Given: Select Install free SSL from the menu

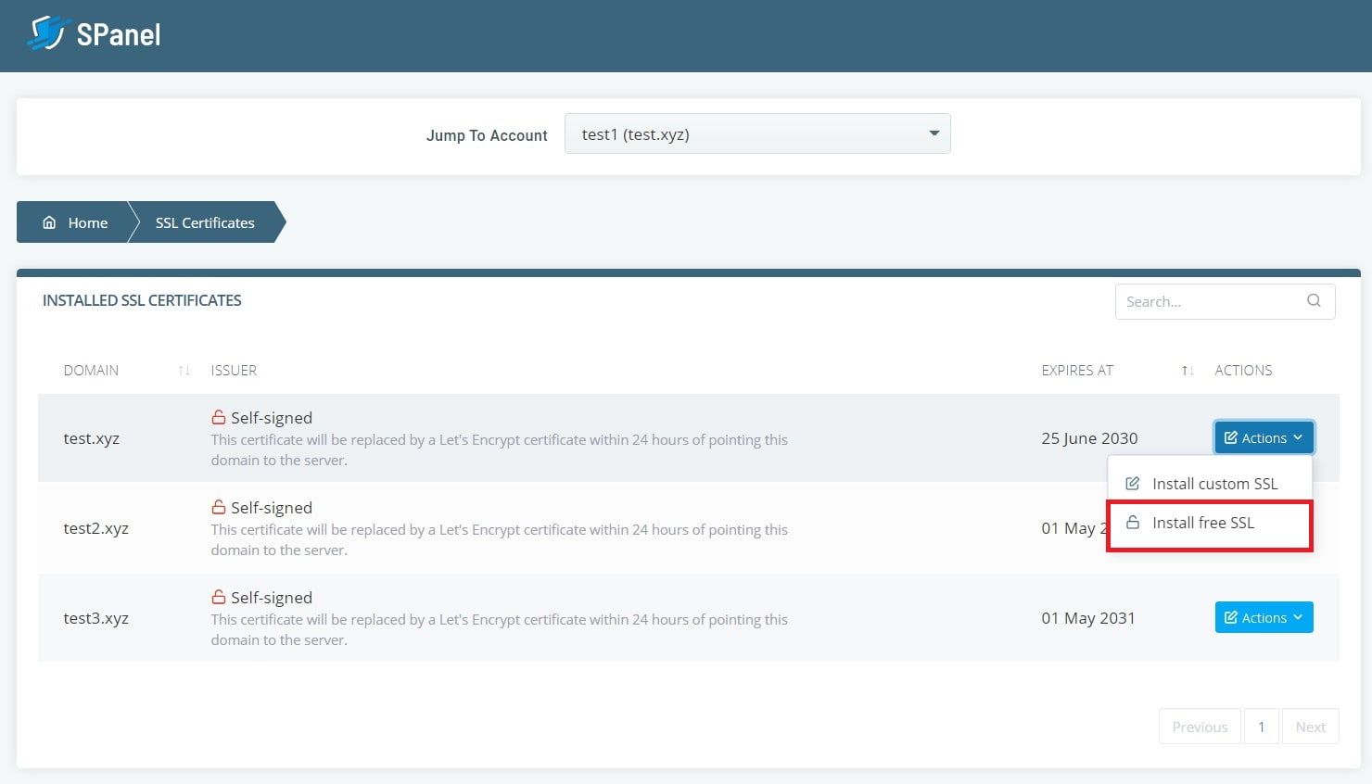Looking at the screenshot, I should coord(1202,523).
